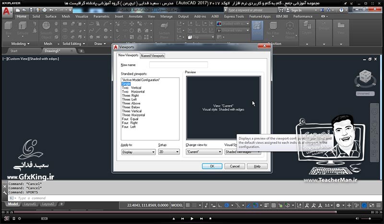This screenshot has height=224, width=384.
Task: Switch to the Layout1 tab
Action: click(30, 204)
